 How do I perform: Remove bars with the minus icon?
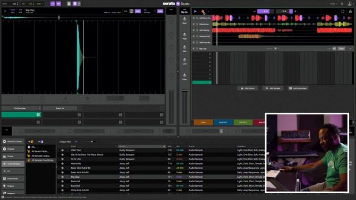click(x=255, y=11)
